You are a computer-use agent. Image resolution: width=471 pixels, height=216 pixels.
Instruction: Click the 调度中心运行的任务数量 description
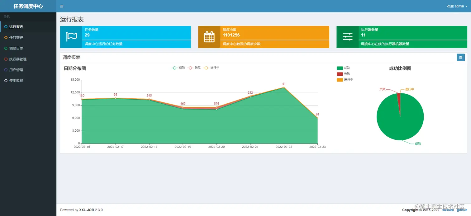(x=104, y=44)
